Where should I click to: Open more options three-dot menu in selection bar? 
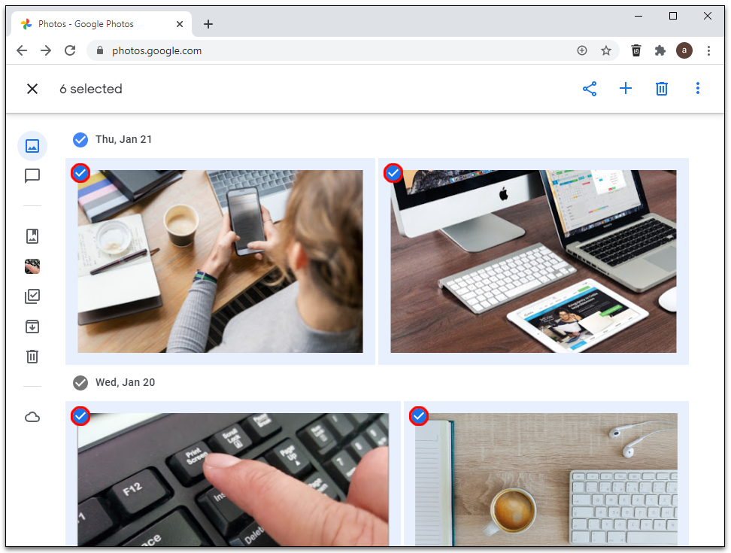point(697,88)
